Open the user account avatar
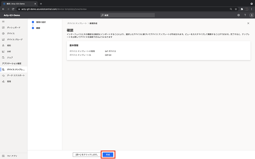Viewport: 255px width, 159px height. tap(252, 15)
